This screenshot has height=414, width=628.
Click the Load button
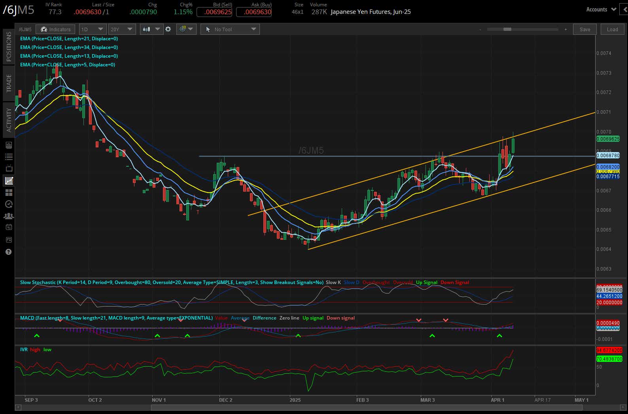[x=612, y=29]
